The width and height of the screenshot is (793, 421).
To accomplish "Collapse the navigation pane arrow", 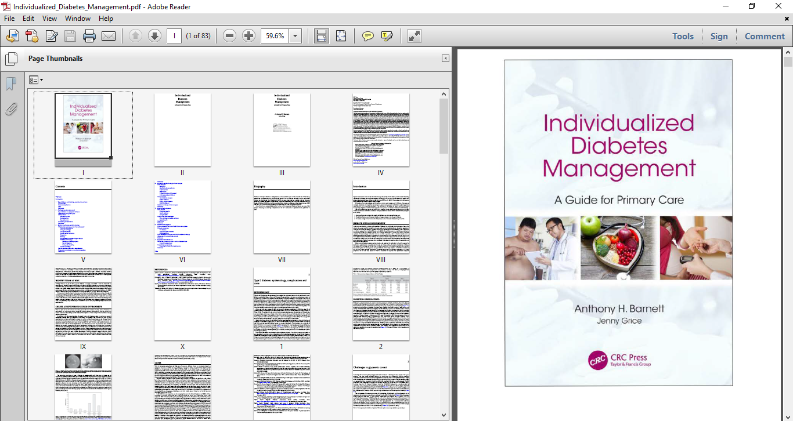I will coord(445,59).
